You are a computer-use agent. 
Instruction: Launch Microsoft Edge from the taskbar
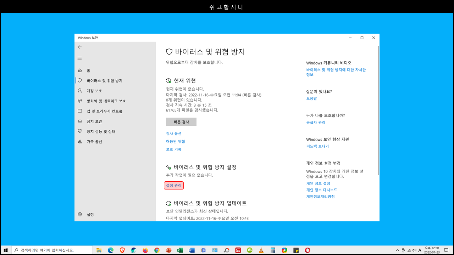111,250
